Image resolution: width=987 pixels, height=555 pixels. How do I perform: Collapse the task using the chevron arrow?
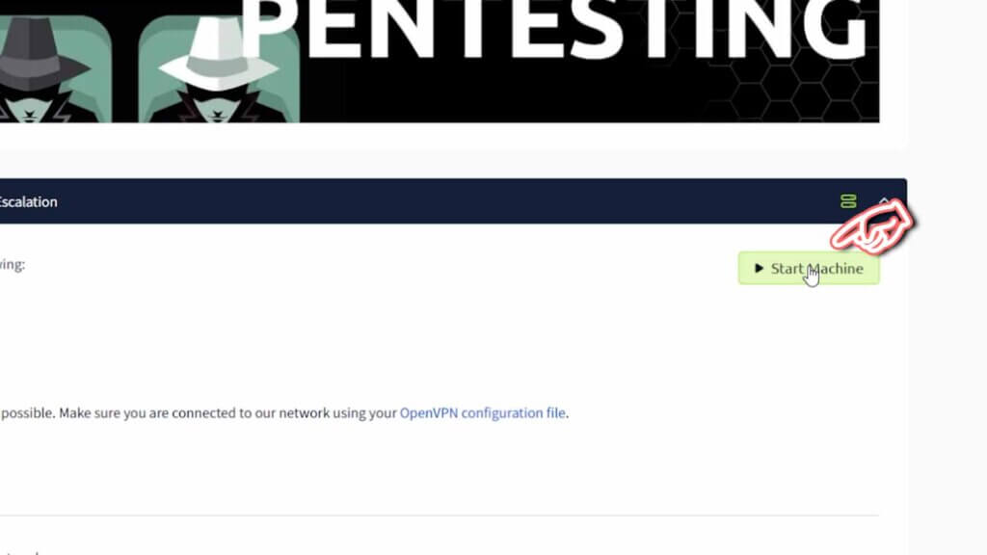coord(884,200)
